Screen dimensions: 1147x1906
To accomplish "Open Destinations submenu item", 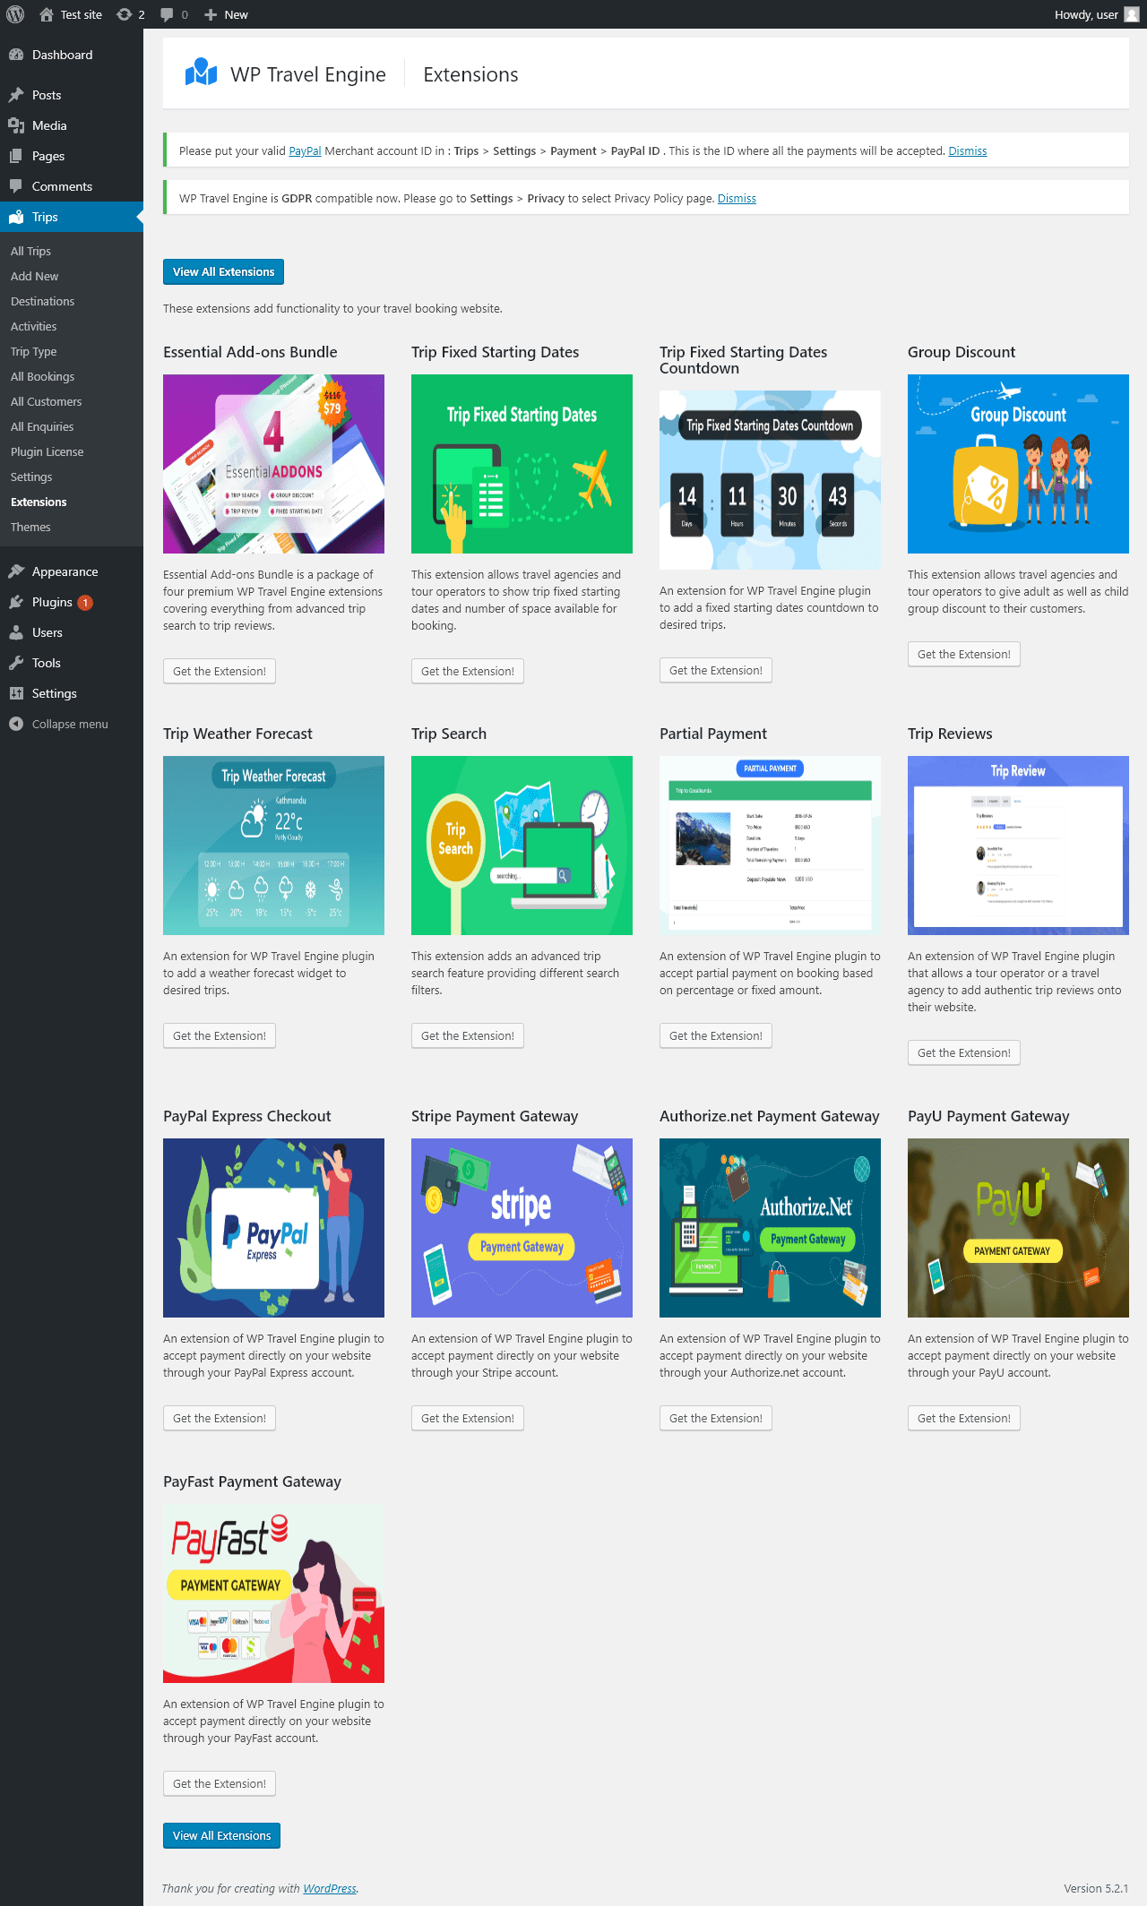I will point(42,302).
